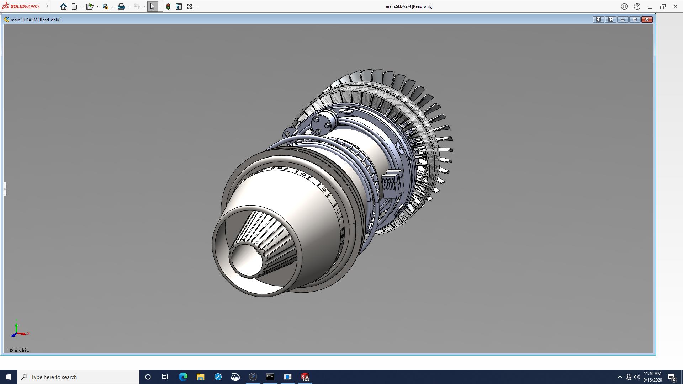
Task: Activate the Select cursor tool
Action: (153, 6)
